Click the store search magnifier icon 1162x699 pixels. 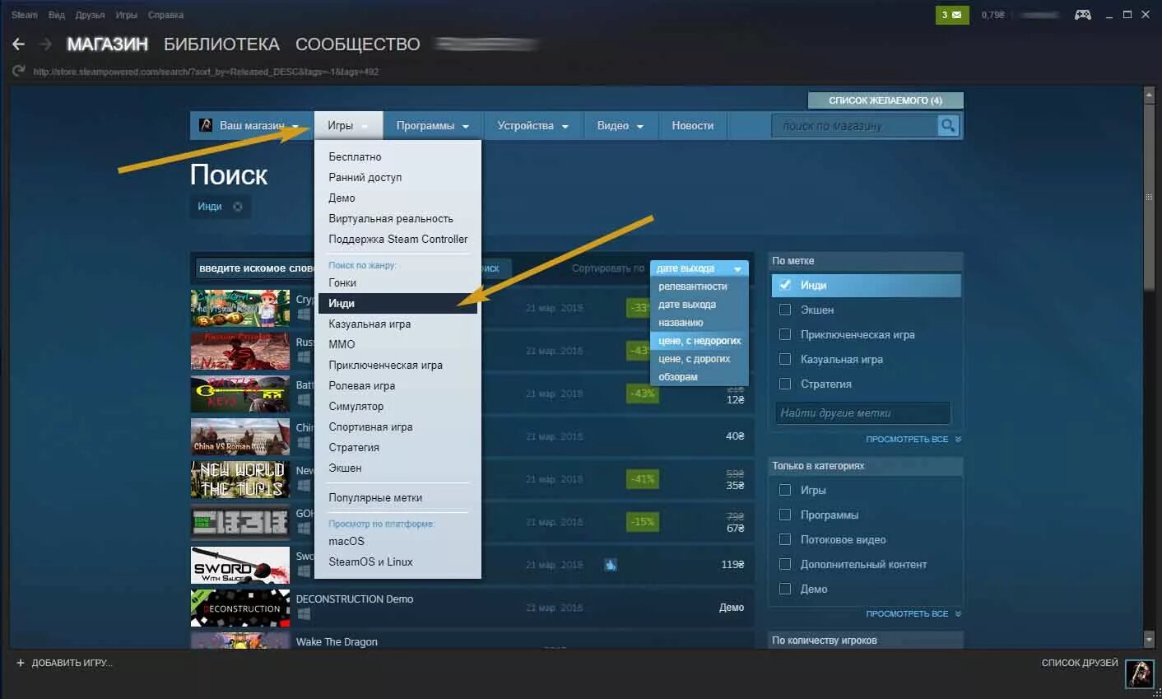pos(948,125)
